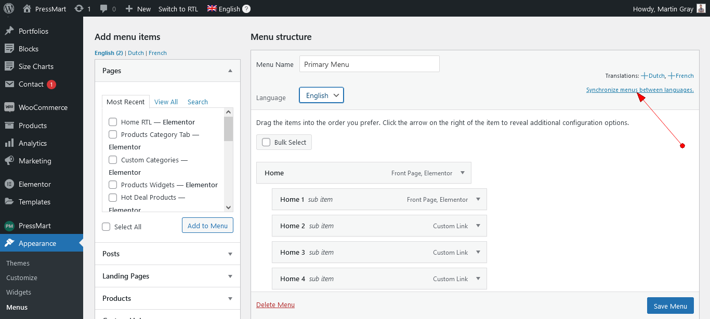Image resolution: width=710 pixels, height=319 pixels.
Task: Click the Save Menu button
Action: pos(670,306)
